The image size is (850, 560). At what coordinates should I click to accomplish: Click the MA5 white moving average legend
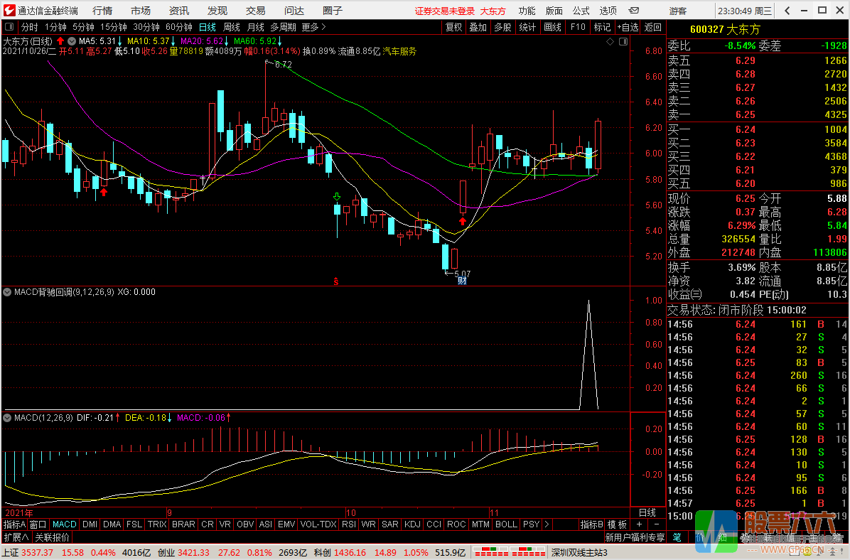click(x=100, y=41)
